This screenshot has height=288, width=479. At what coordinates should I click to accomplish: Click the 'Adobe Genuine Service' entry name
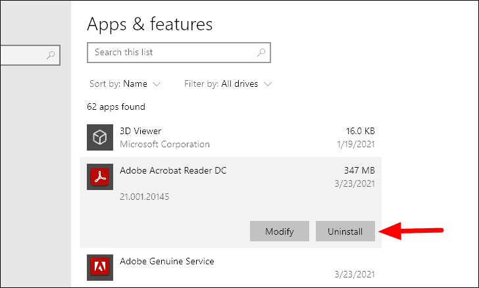167,261
